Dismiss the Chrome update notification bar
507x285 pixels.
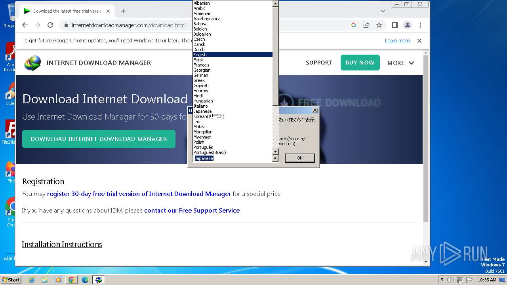(x=419, y=41)
